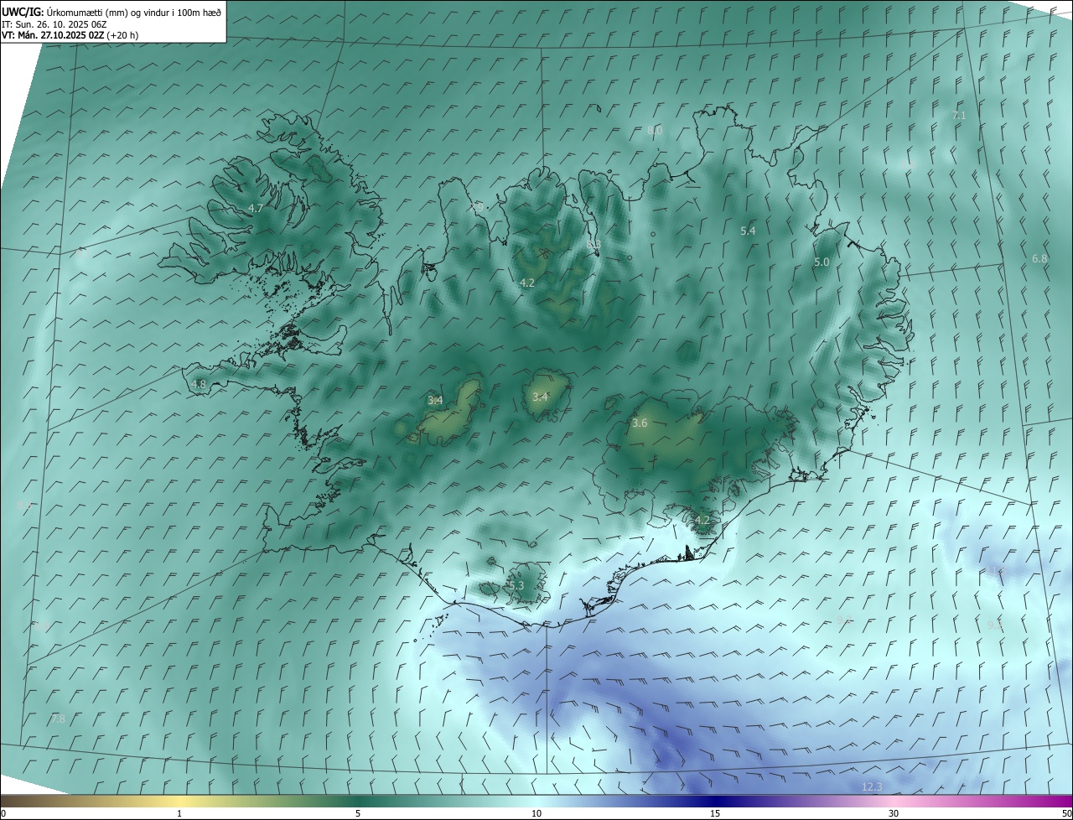Click the "1" tick label on colour scale
This screenshot has width=1073, height=820.
(x=179, y=813)
